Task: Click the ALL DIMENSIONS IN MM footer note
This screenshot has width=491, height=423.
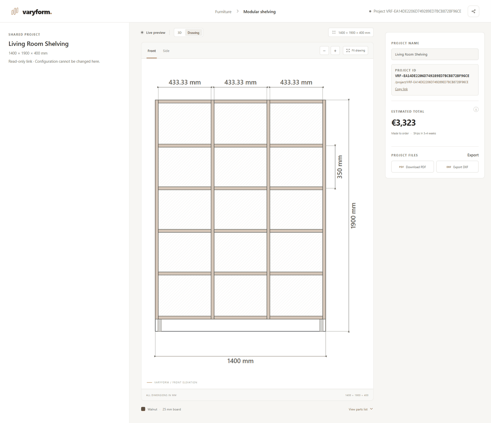Action: pyautogui.click(x=161, y=395)
